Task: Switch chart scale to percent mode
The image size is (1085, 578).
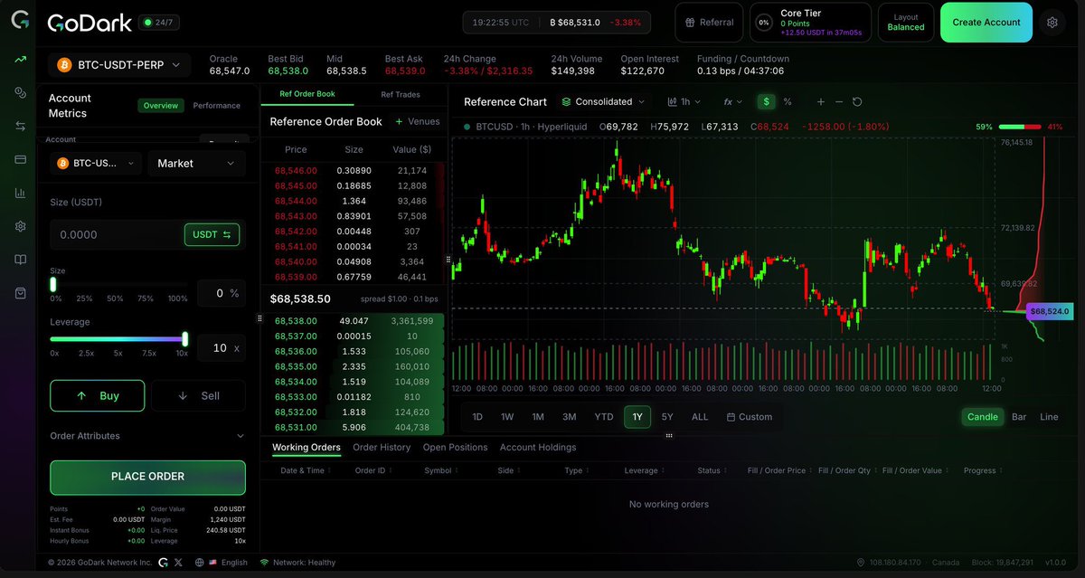Action: coord(788,102)
